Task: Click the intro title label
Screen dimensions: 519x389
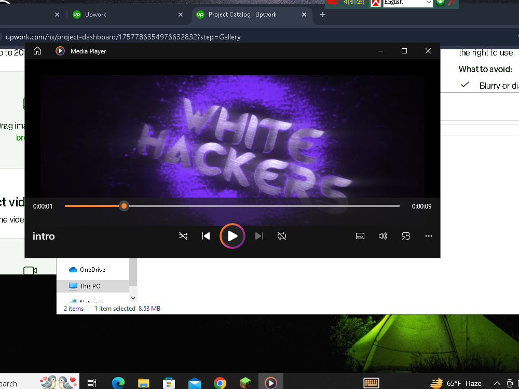Action: pyautogui.click(x=44, y=236)
